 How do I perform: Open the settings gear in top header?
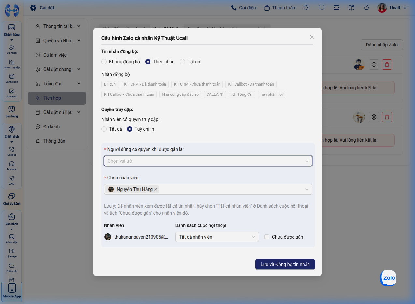pos(307,8)
